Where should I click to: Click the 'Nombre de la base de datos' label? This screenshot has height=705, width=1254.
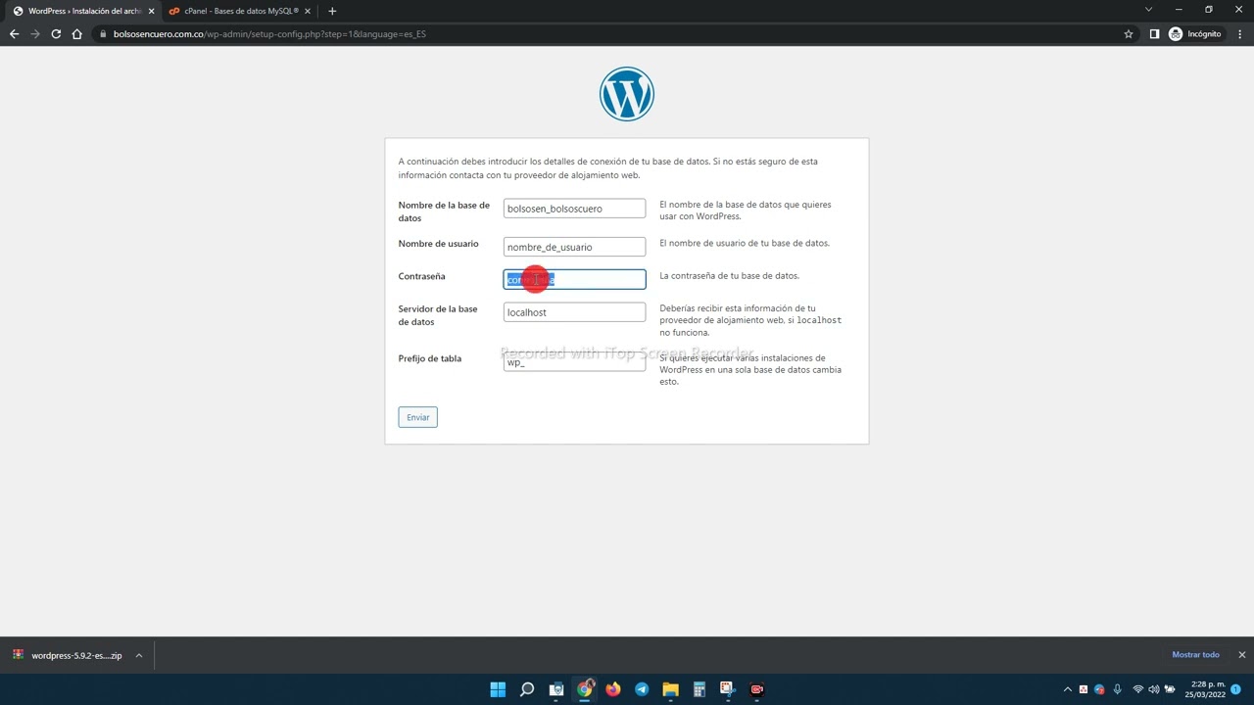444,211
